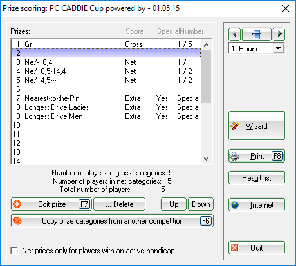Select the Gr Gross prize row
Screen dimensions: 296x266
point(106,44)
